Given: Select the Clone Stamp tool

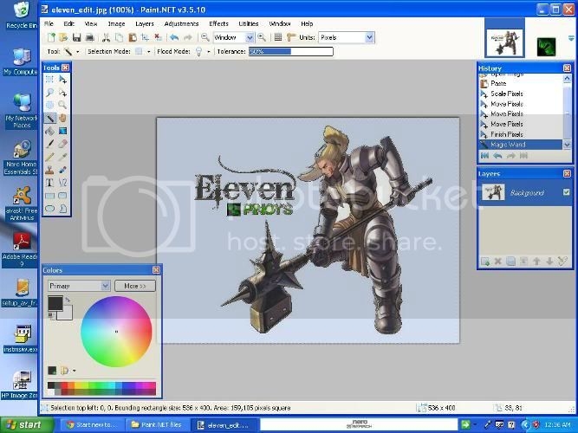Looking at the screenshot, I should pos(49,170).
